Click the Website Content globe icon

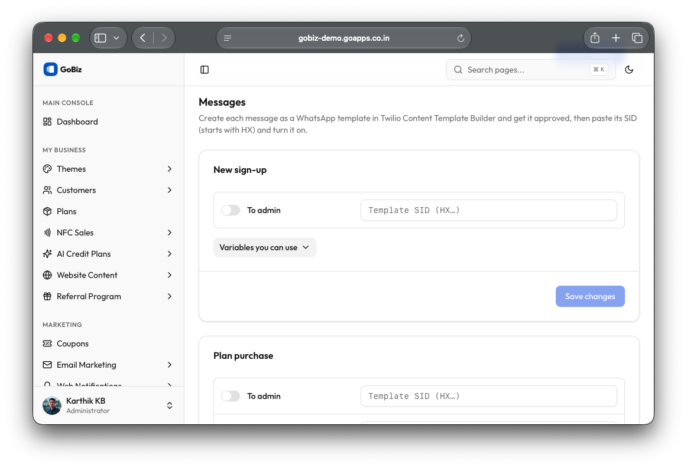click(x=47, y=275)
